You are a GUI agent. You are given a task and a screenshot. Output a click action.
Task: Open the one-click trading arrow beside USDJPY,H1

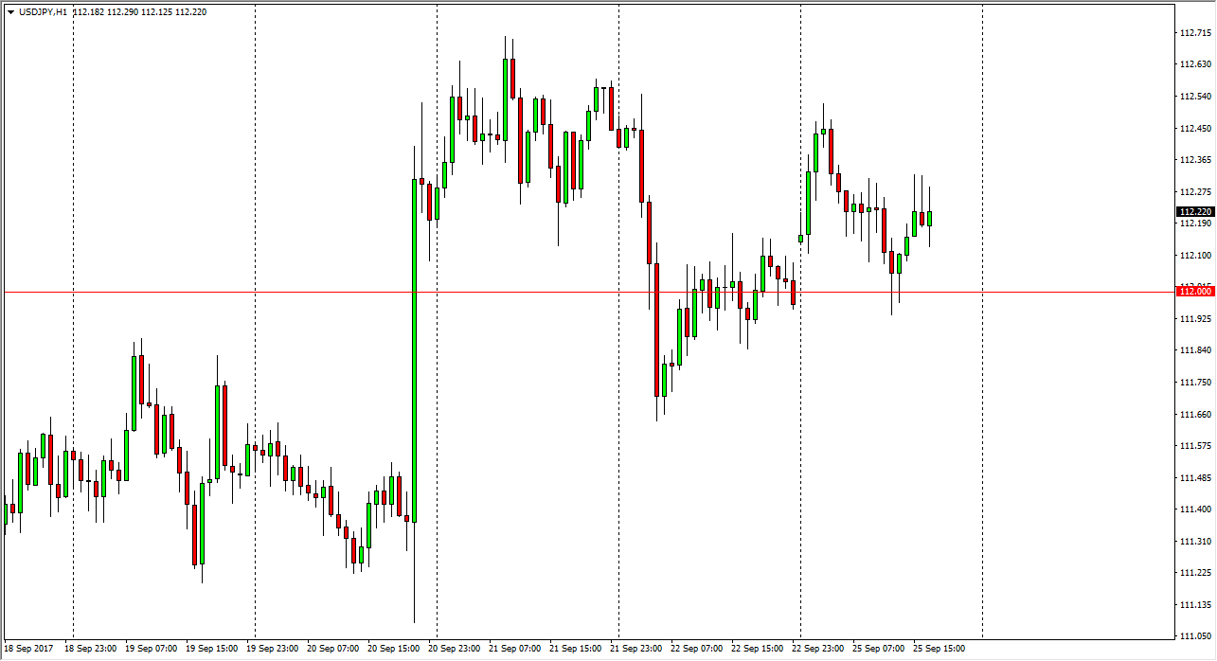(10, 12)
